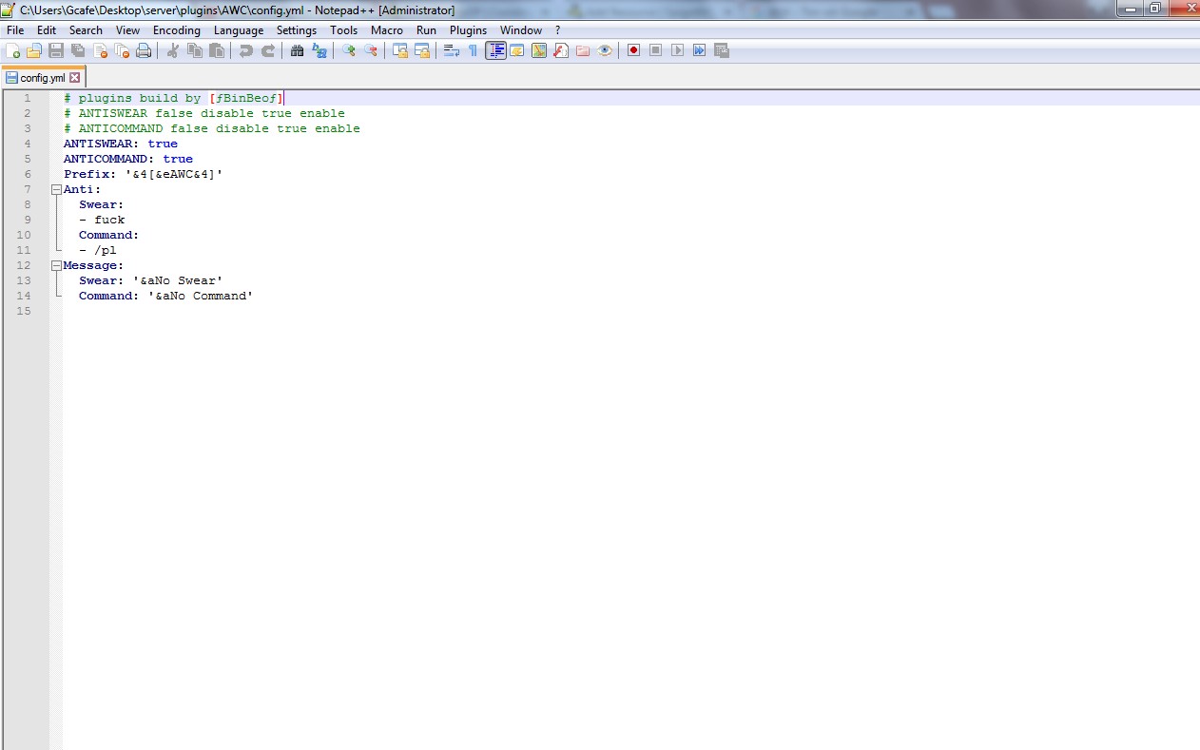Zoom in on the editor text
The height and width of the screenshot is (750, 1200).
[x=349, y=50]
